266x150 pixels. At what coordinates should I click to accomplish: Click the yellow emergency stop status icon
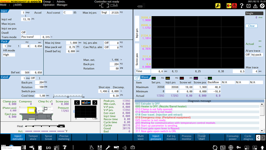pyautogui.click(x=229, y=6)
